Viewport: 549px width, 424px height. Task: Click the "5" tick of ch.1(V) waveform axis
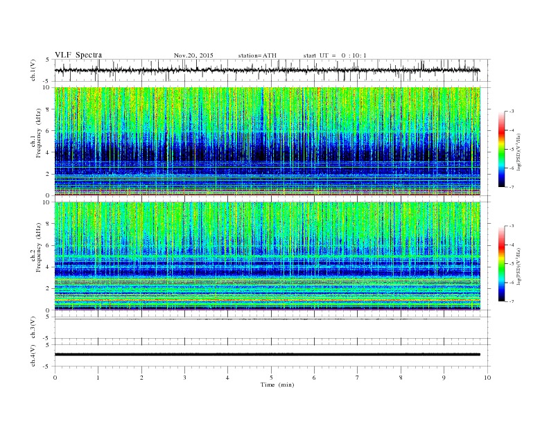[x=47, y=60]
